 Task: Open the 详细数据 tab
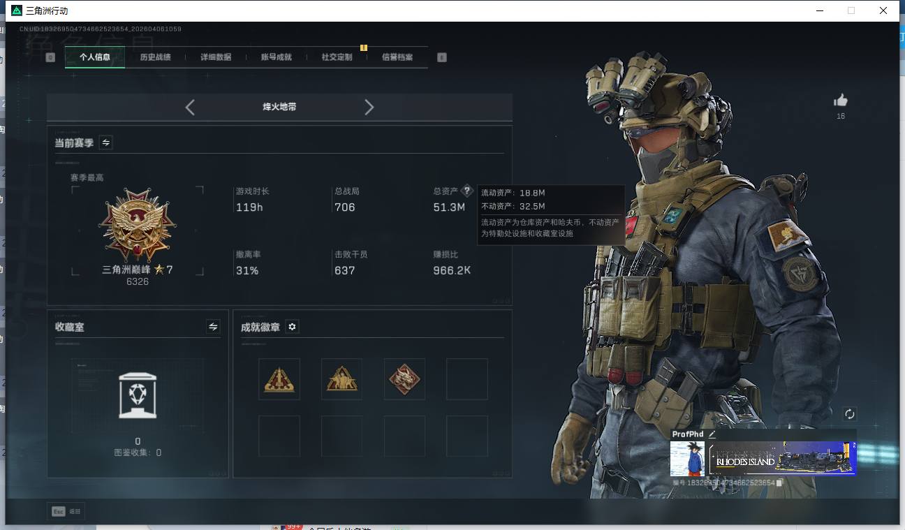point(216,57)
